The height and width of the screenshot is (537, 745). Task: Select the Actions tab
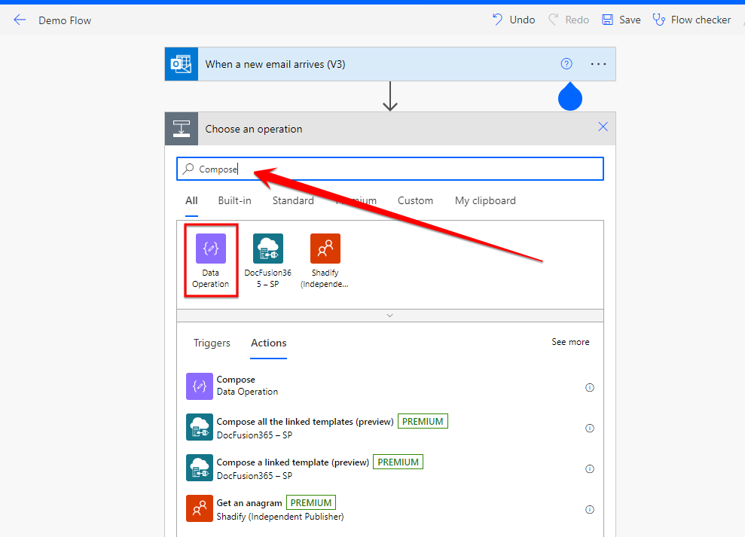(x=268, y=343)
